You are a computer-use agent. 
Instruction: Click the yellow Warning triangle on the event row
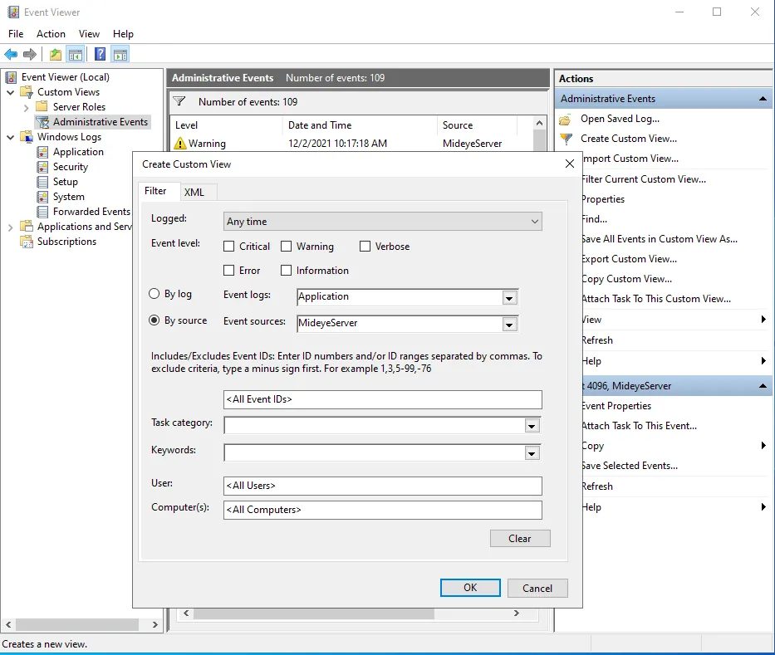tap(183, 142)
